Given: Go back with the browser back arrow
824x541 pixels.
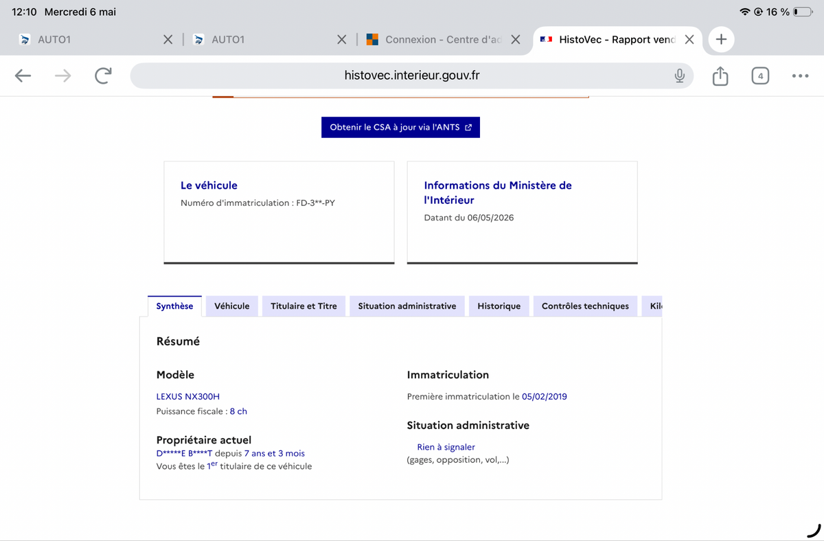Looking at the screenshot, I should click(23, 76).
